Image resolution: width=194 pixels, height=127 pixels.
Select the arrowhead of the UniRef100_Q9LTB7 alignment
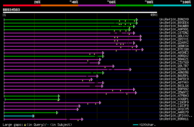pyautogui.click(x=114, y=66)
